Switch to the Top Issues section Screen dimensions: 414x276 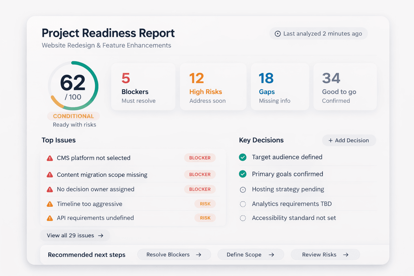coord(58,140)
